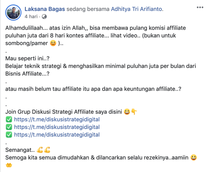Click the globe public audience icon
The image size is (207, 172).
(44, 17)
